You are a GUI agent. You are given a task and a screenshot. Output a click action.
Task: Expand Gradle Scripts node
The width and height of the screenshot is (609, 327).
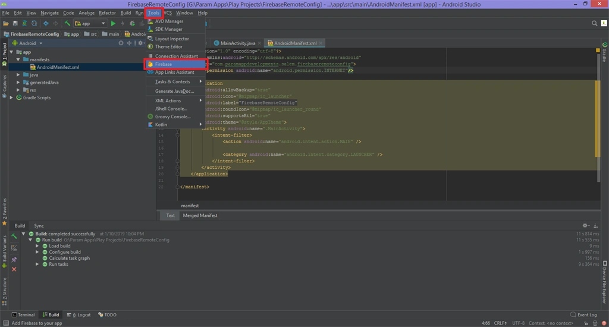11,98
